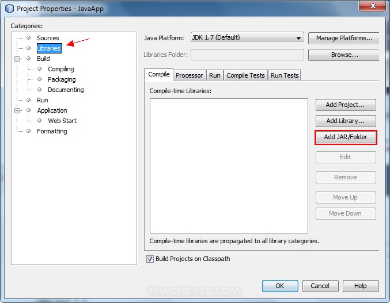Select the Libraries category
Image resolution: width=390 pixels, height=303 pixels.
pos(49,48)
